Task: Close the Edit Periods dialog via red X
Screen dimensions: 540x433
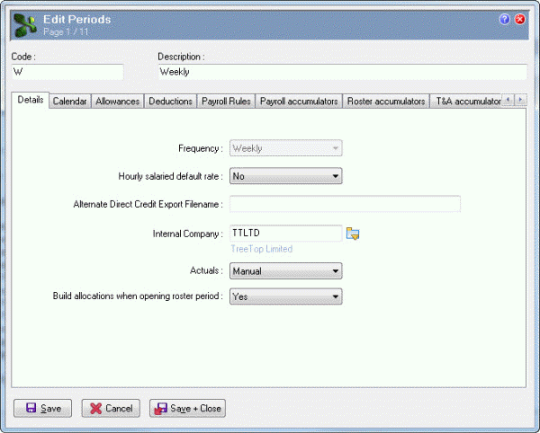Action: click(x=519, y=19)
